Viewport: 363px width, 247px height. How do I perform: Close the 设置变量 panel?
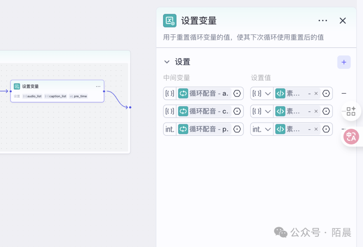[x=342, y=21]
